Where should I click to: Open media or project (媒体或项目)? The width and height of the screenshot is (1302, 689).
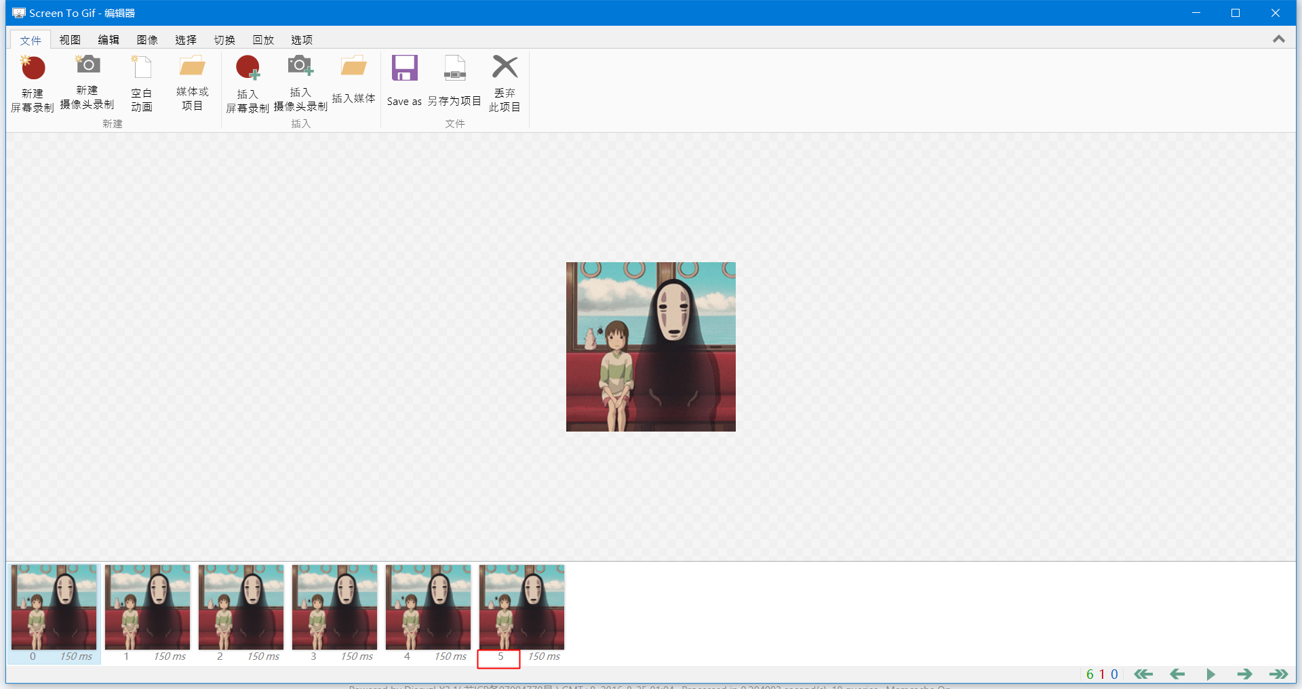193,84
